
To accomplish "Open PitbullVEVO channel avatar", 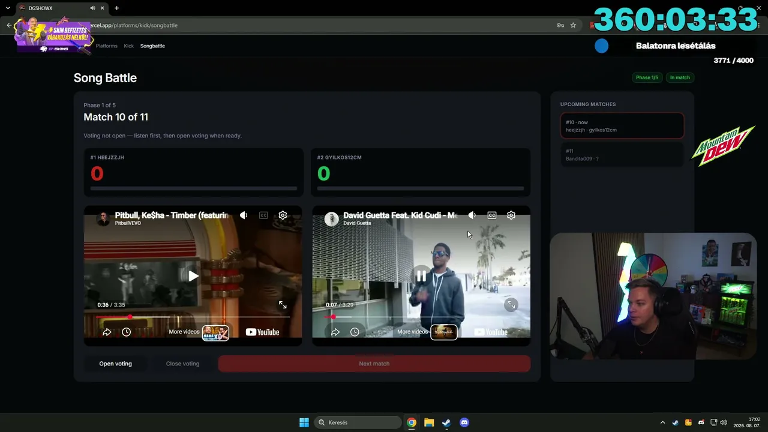I will pos(104,219).
